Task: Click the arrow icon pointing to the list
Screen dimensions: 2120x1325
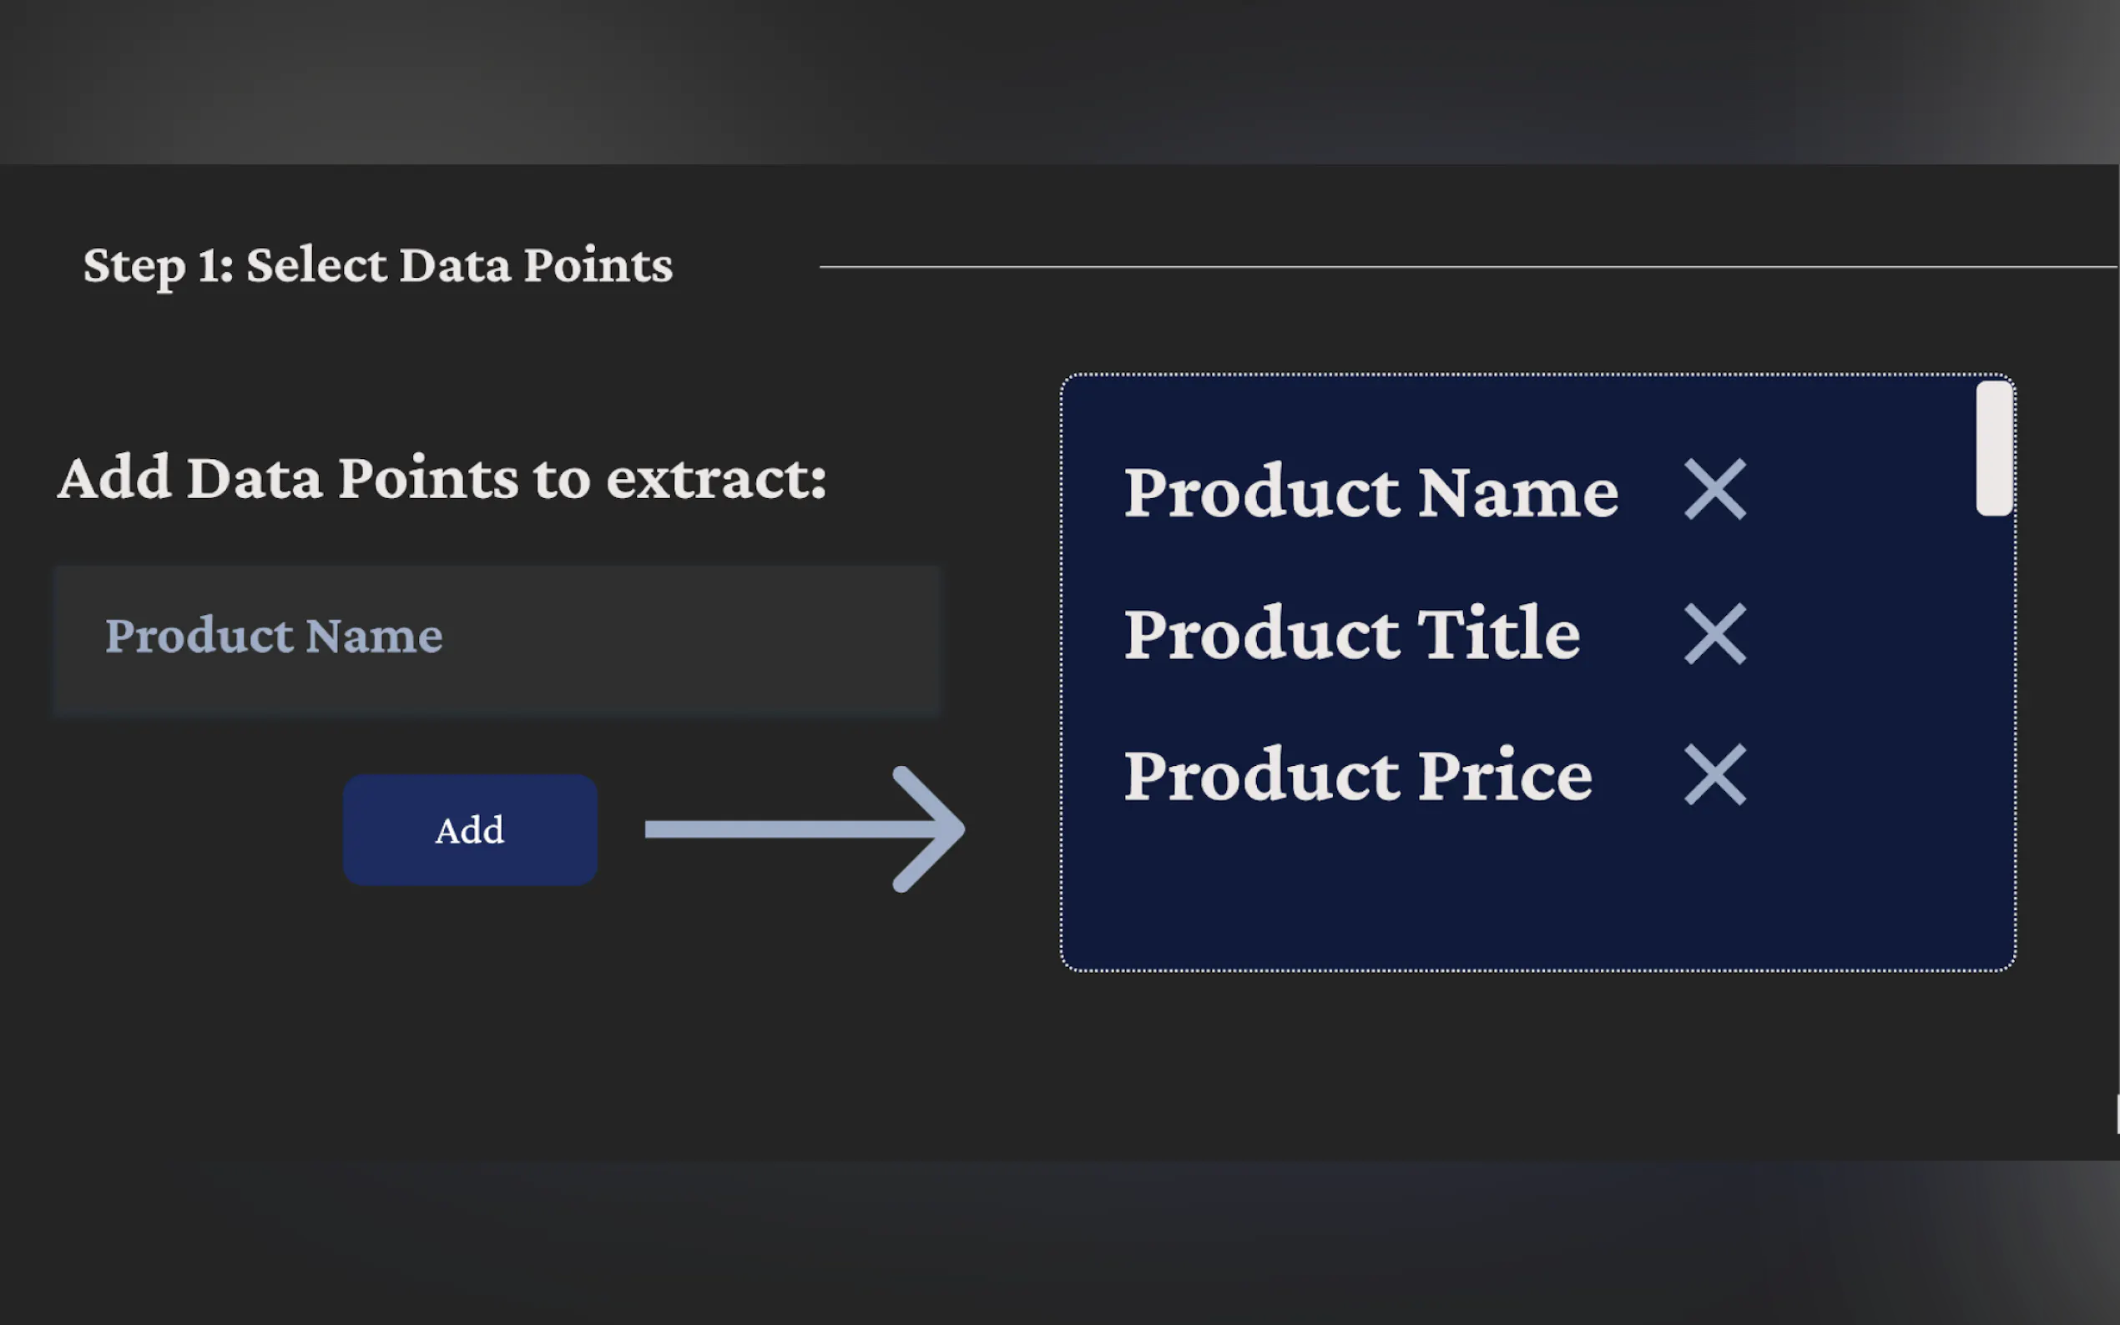Action: [802, 829]
